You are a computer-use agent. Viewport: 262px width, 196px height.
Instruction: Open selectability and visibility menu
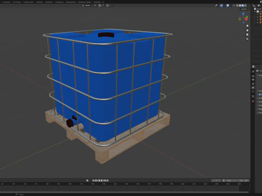(x=217, y=5)
